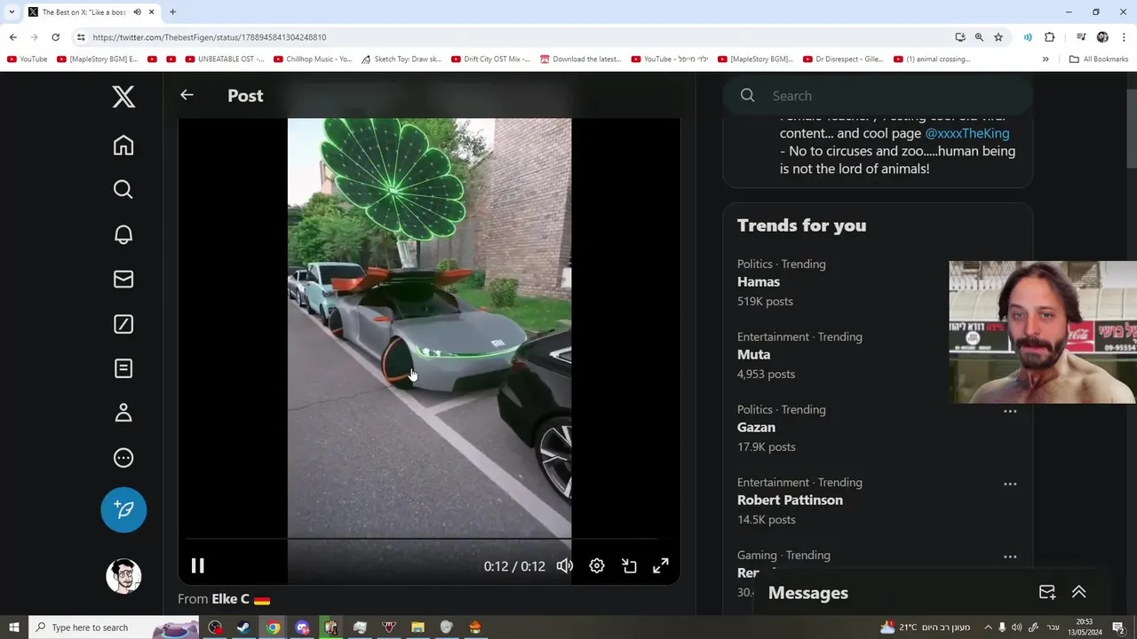Open video settings gear
1137x639 pixels.
(597, 566)
